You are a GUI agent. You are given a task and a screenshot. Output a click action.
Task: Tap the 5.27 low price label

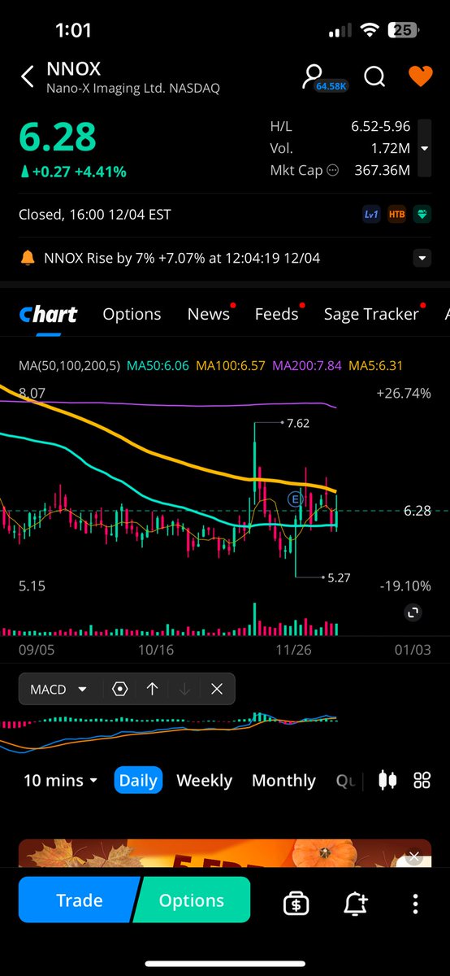[337, 577]
